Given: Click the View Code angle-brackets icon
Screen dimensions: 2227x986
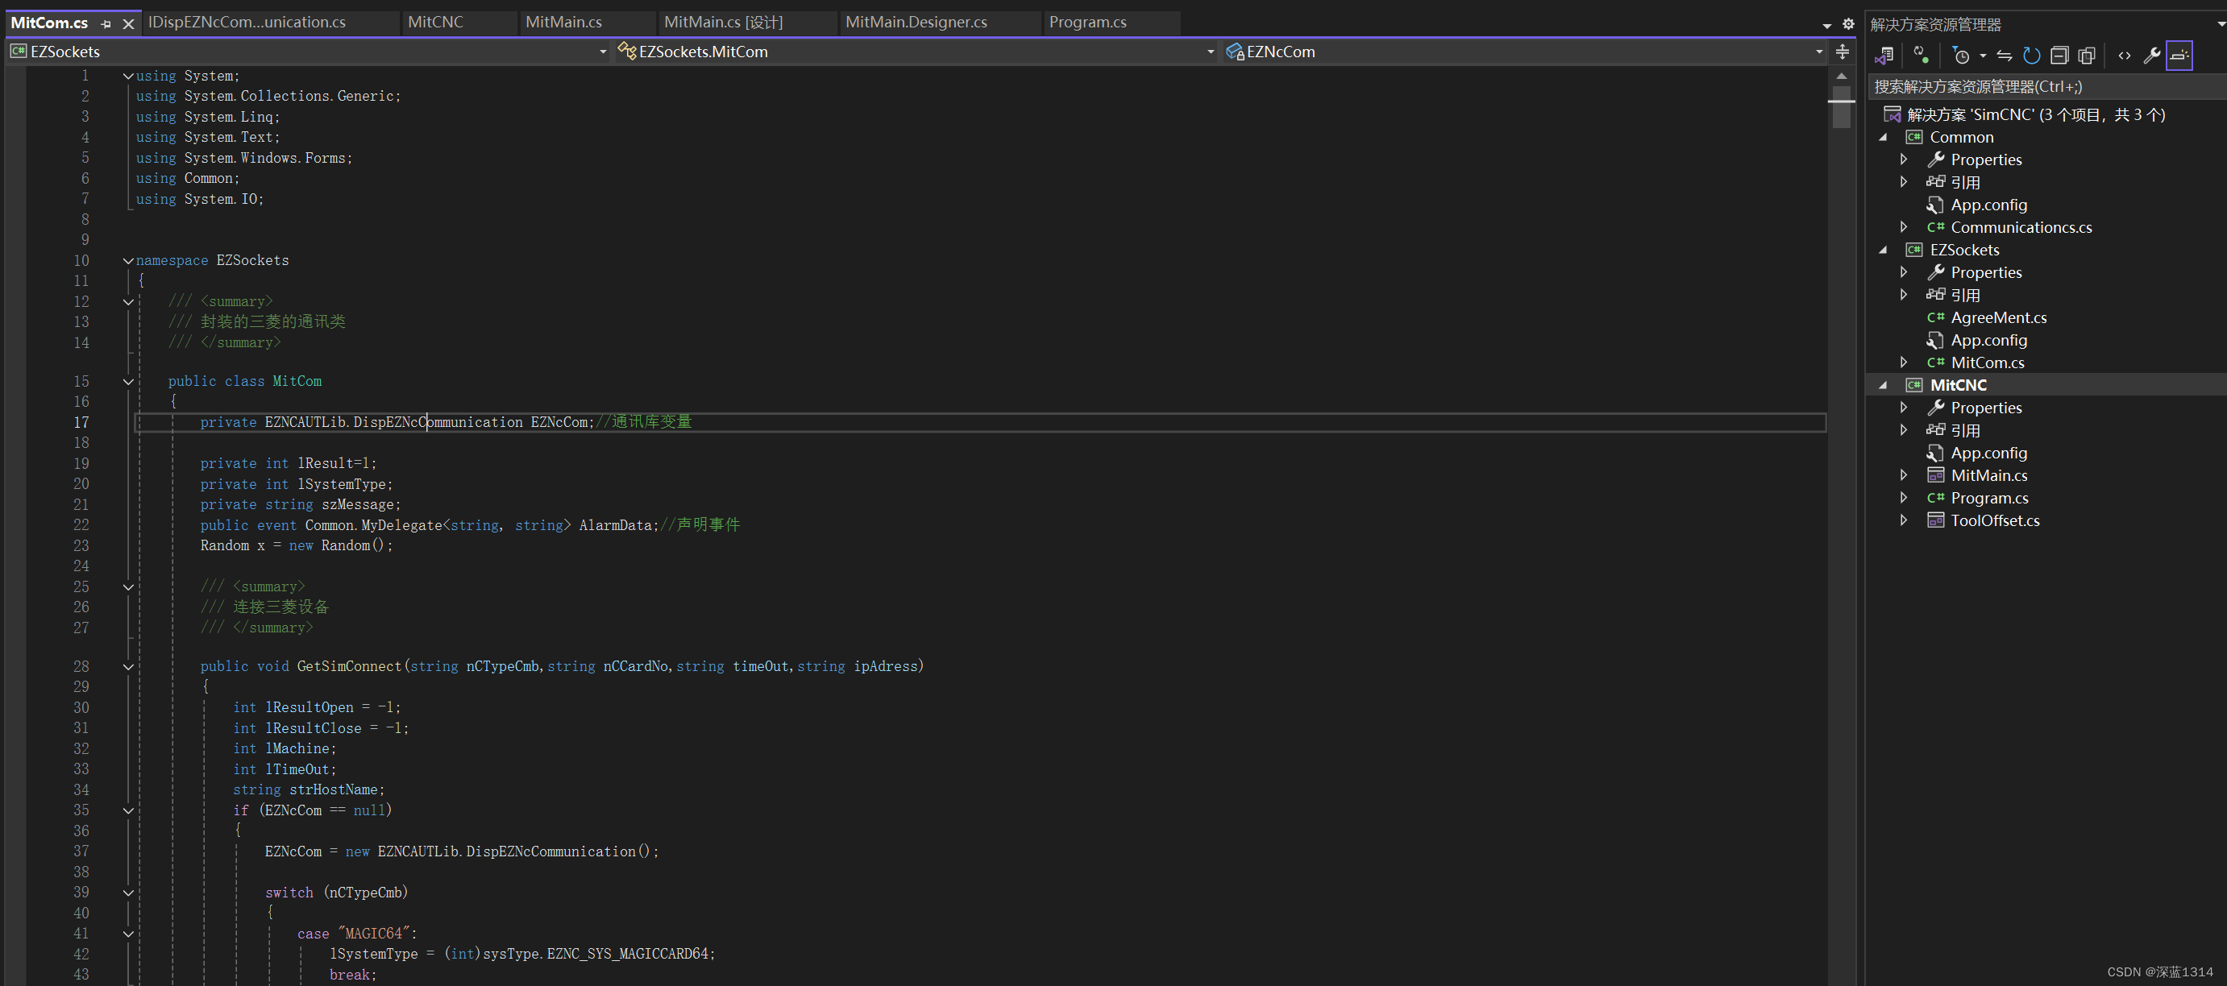Looking at the screenshot, I should 2124,56.
